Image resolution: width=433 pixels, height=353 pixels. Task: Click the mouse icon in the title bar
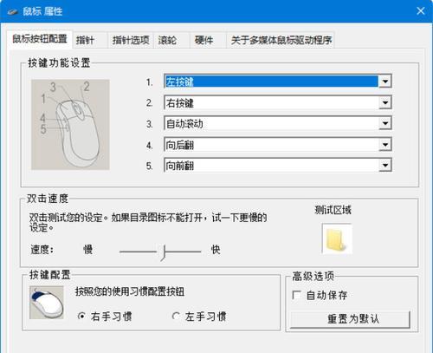pos(13,12)
